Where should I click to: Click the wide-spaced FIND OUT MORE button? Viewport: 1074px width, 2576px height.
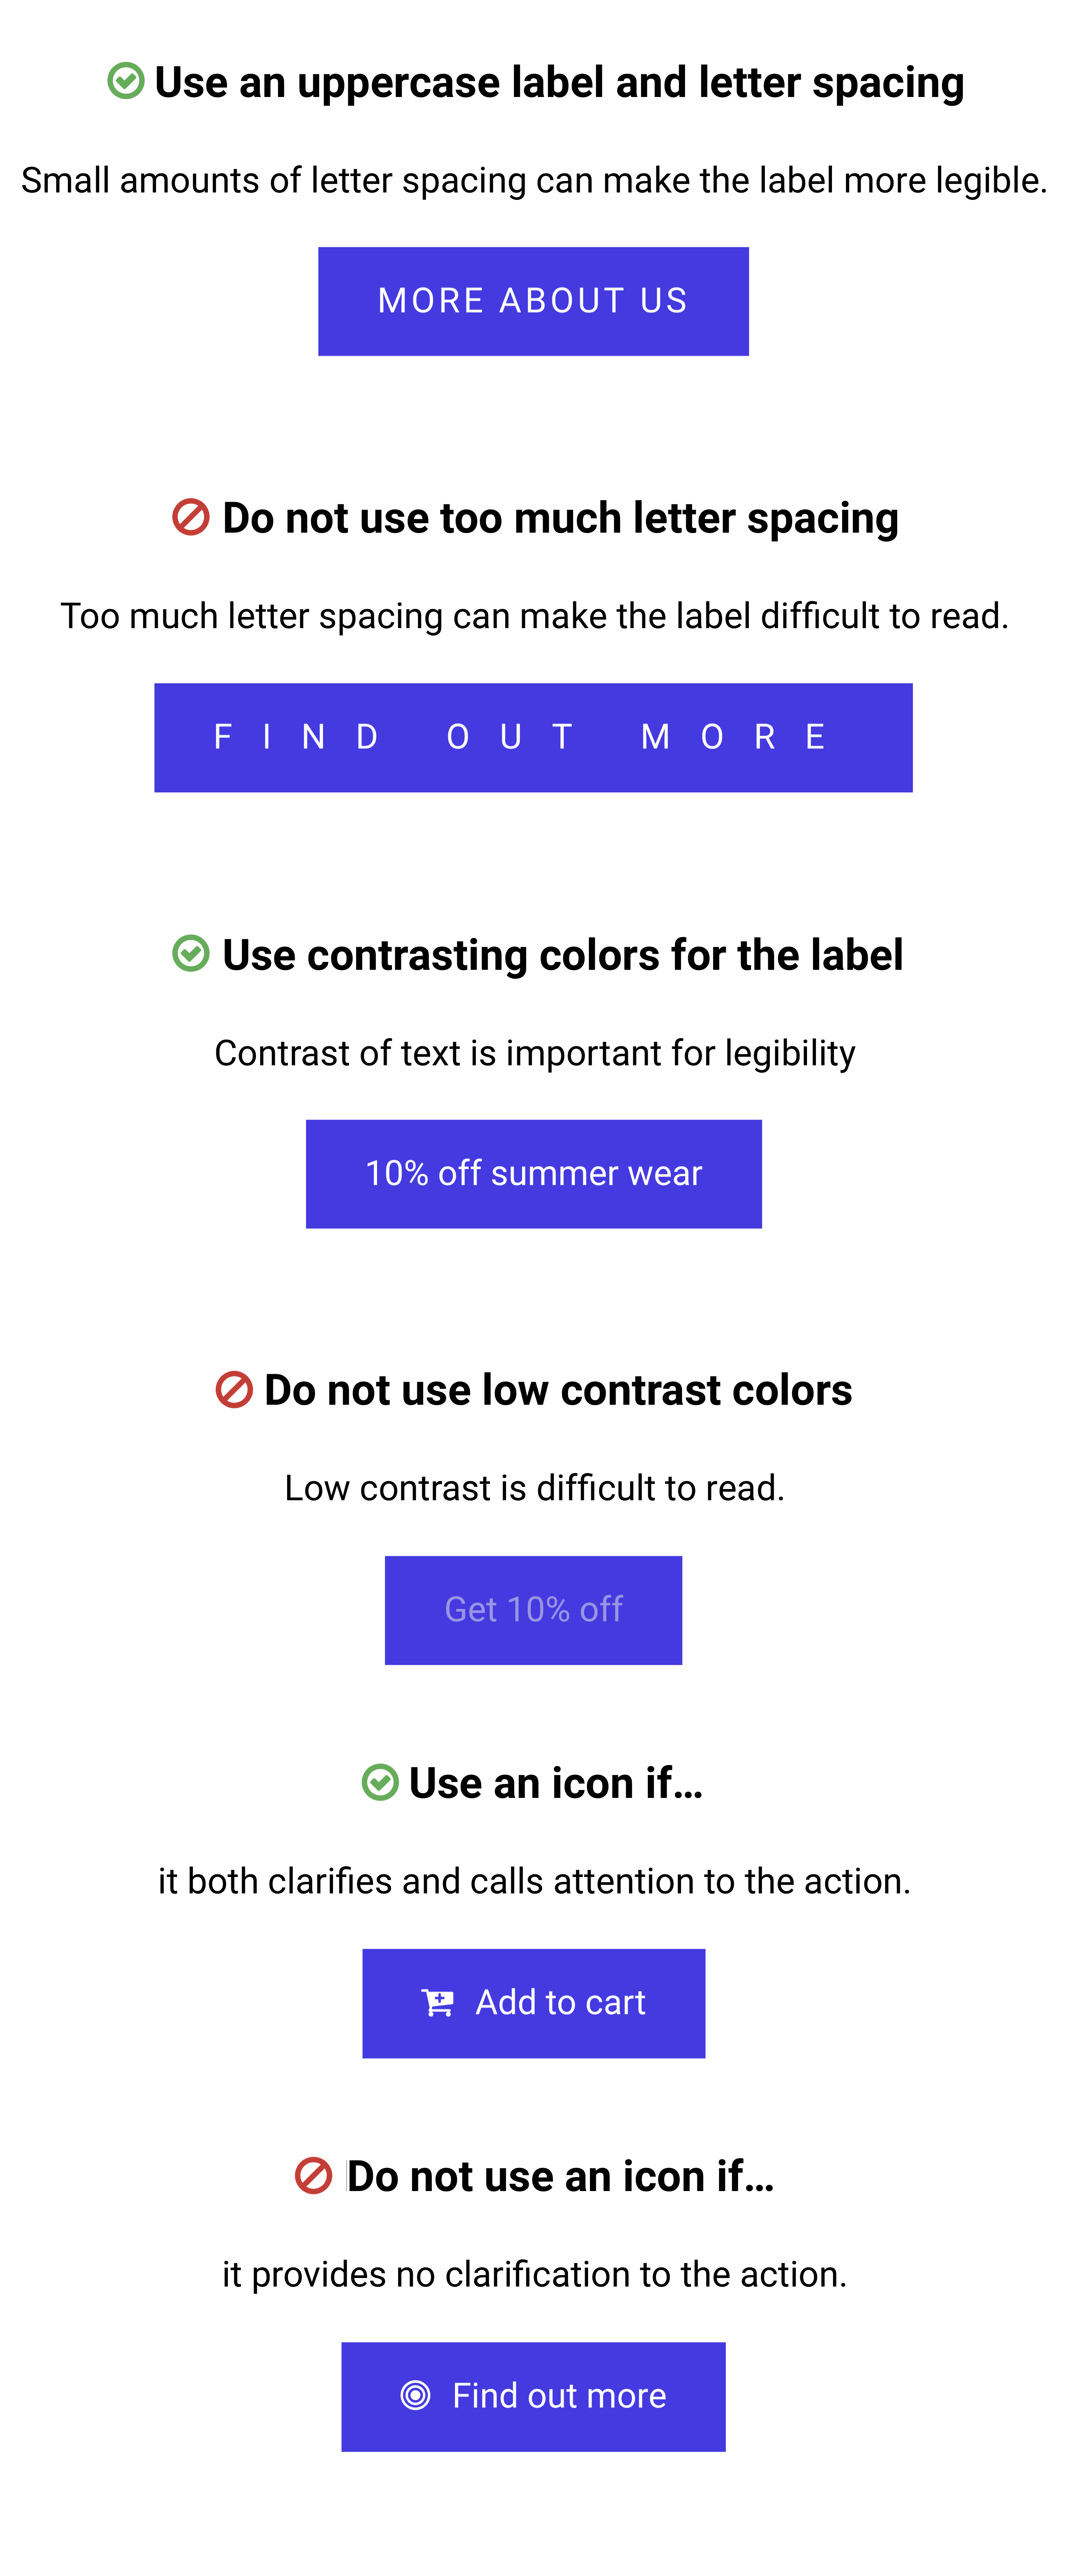tap(533, 737)
